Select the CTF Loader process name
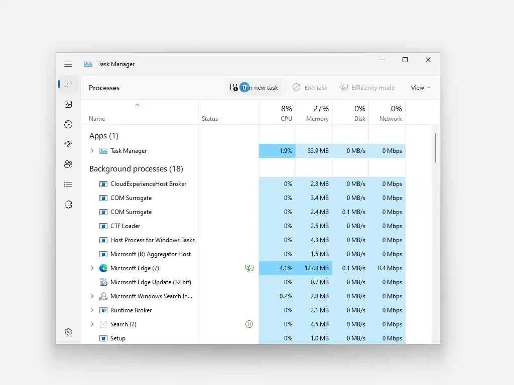Screen dimensions: 514x385 [125, 226]
